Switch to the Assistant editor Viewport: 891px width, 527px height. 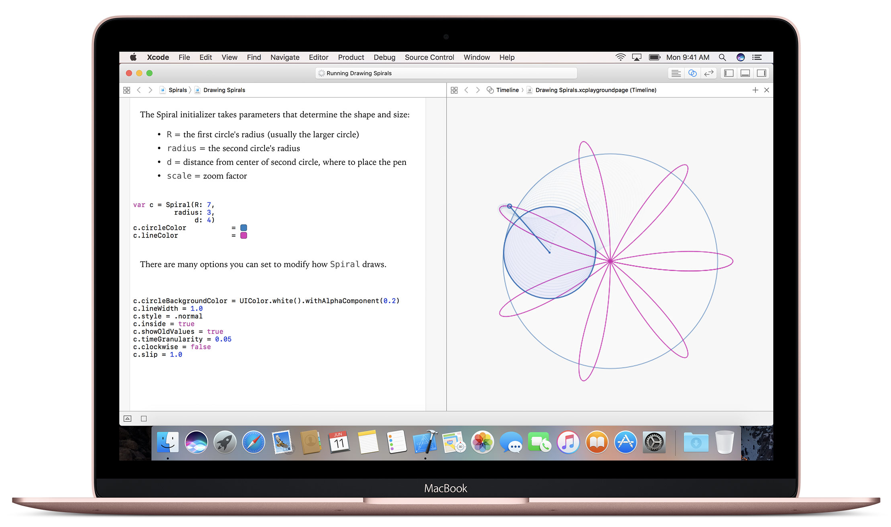click(692, 73)
